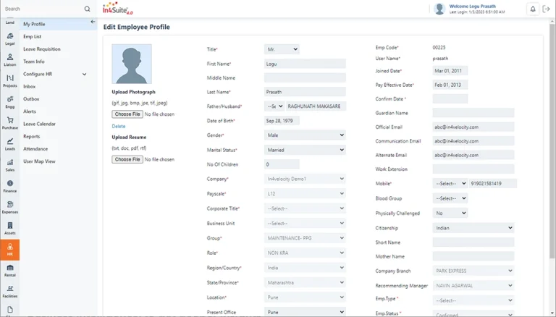The width and height of the screenshot is (556, 317).
Task: Open the Alerts menu item
Action: 30,111
